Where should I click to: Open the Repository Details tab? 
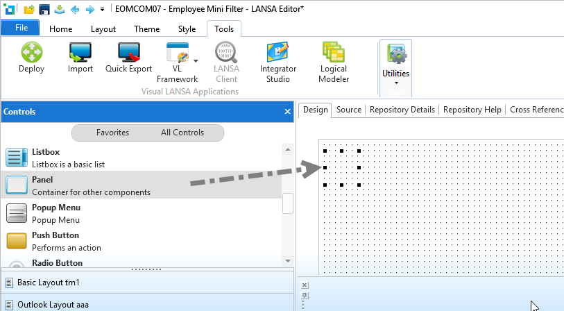click(402, 110)
